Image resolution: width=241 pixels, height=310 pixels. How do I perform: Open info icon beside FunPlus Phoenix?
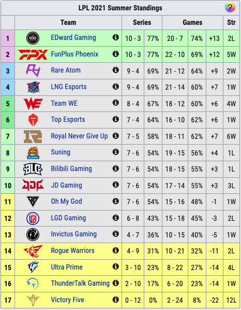click(x=116, y=54)
